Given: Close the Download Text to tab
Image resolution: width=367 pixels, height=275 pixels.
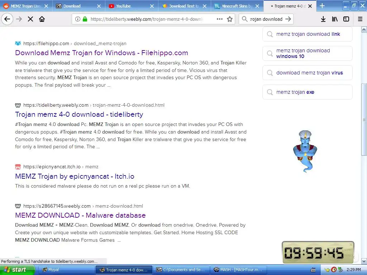Looking at the screenshot, I should click(205, 6).
